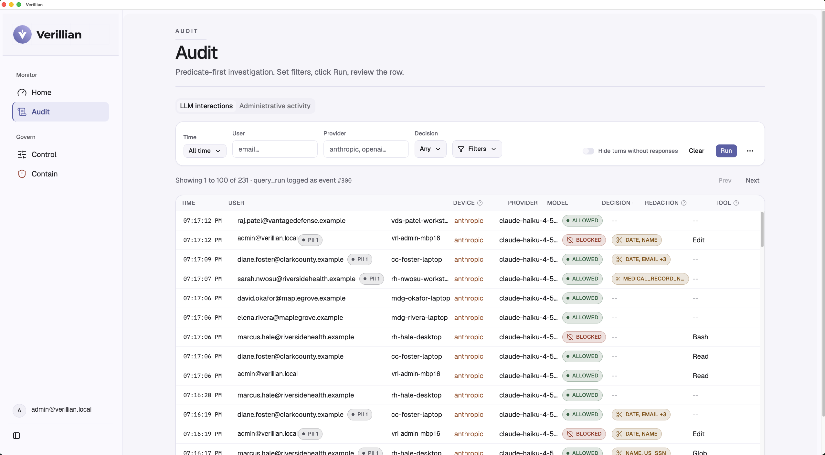Click the Run button
Viewport: 825px width, 455px height.
tap(726, 151)
